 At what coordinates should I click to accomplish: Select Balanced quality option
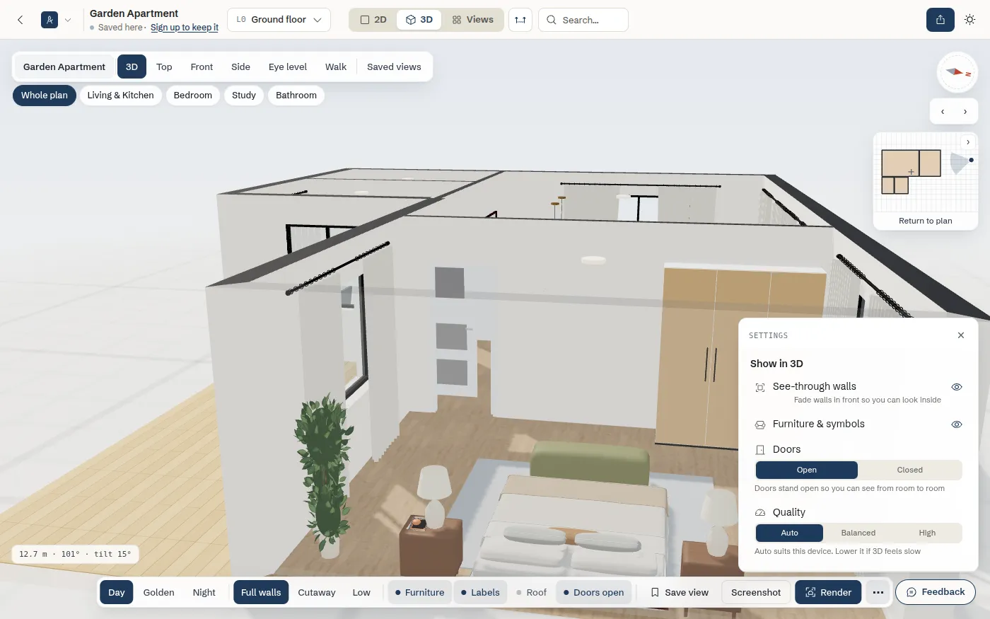858,533
